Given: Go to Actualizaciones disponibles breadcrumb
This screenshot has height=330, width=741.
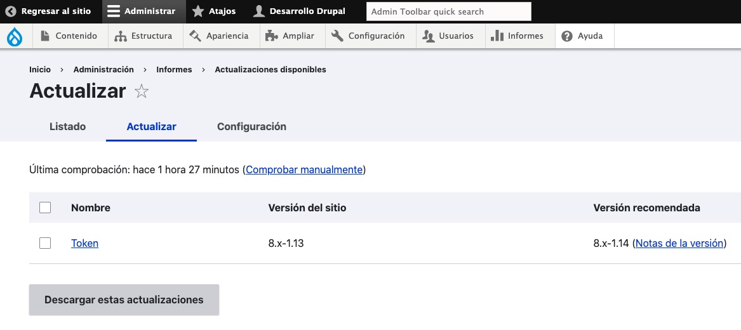Looking at the screenshot, I should pos(270,69).
